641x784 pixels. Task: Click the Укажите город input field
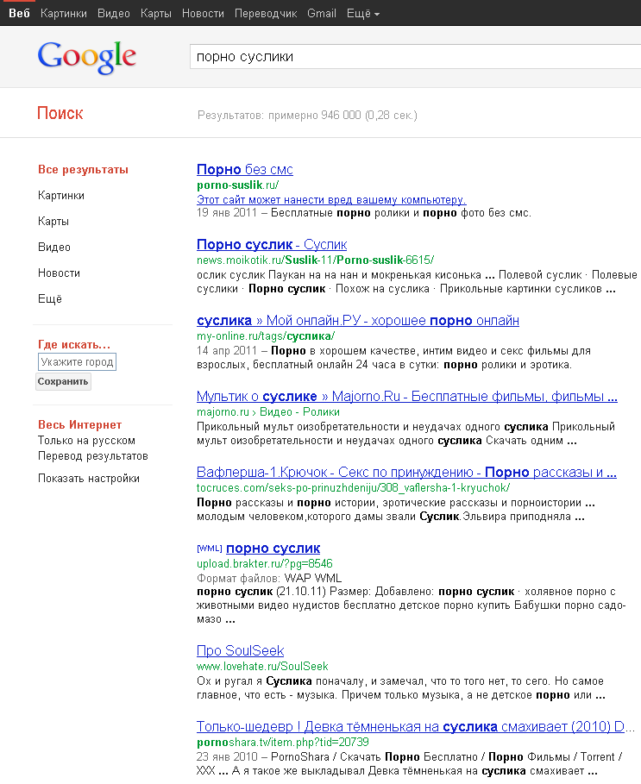[x=77, y=362]
